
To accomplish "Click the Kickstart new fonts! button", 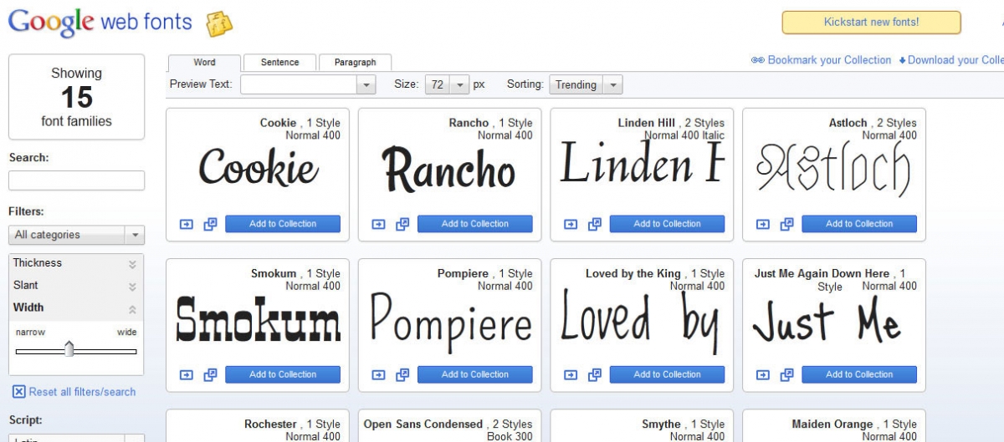I will pyautogui.click(x=871, y=23).
